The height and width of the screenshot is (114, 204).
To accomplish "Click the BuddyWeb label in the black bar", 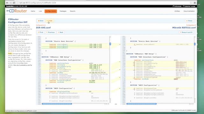I will coord(10,6).
